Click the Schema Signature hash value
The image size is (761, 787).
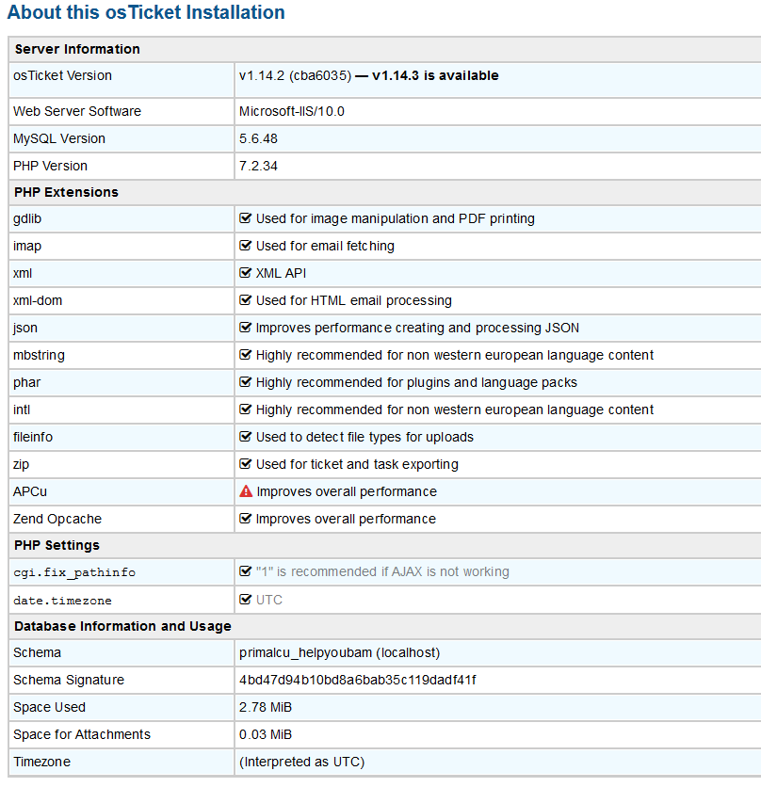pyautogui.click(x=357, y=680)
